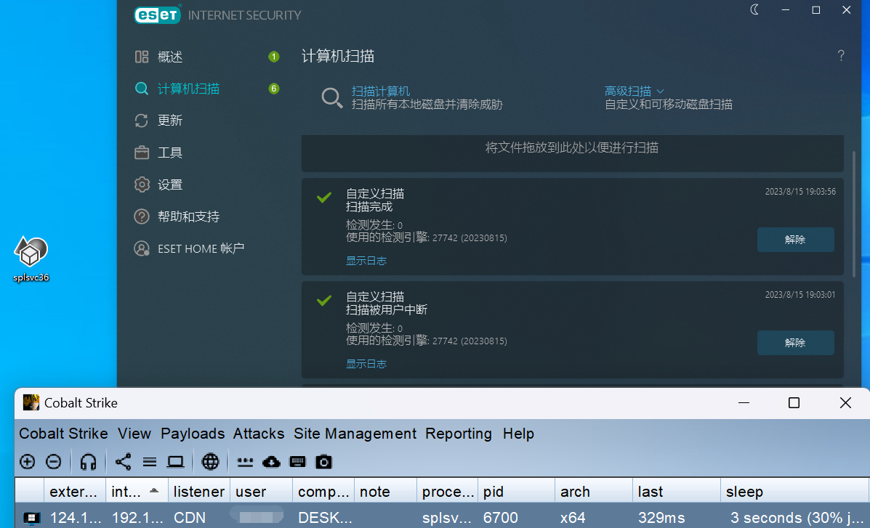Sort by the internal column header

tap(137, 492)
